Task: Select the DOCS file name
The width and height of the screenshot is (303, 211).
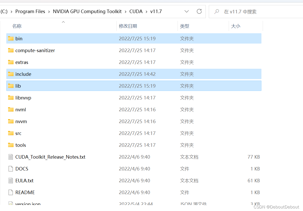Action: pyautogui.click(x=22, y=169)
